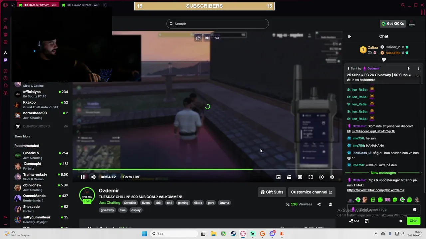This screenshot has height=239, width=426.
Task: Open a new browser tab
Action: click(105, 5)
